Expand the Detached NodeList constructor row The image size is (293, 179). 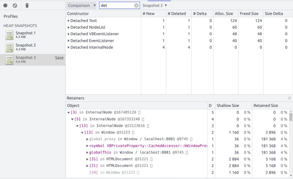68,27
